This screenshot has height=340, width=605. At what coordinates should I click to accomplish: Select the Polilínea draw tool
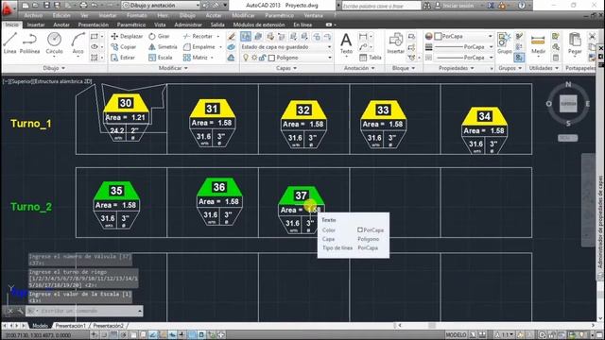coord(29,43)
